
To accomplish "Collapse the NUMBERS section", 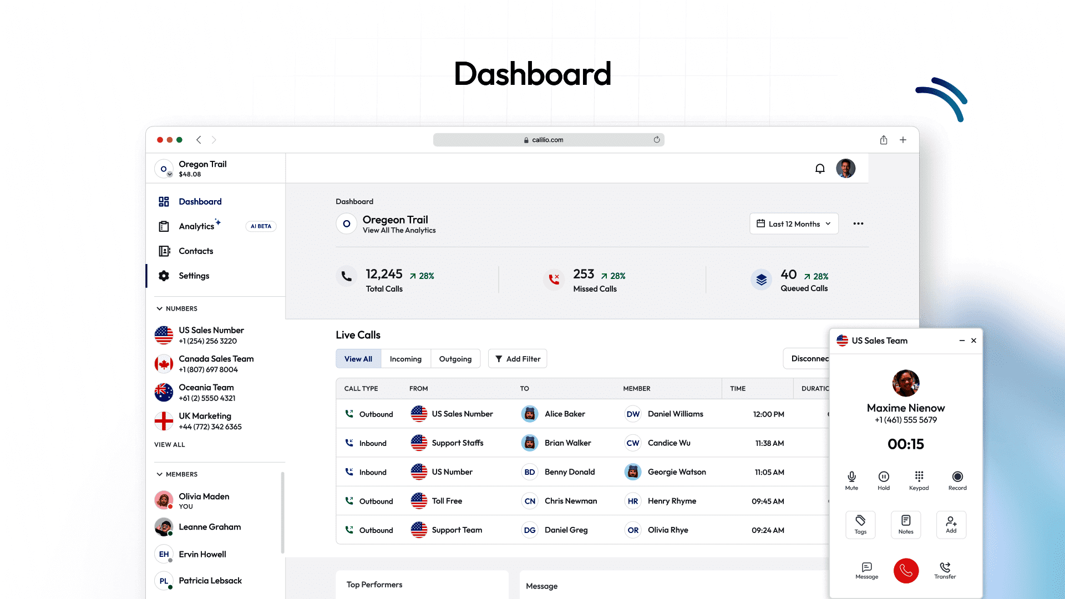I will 160,308.
